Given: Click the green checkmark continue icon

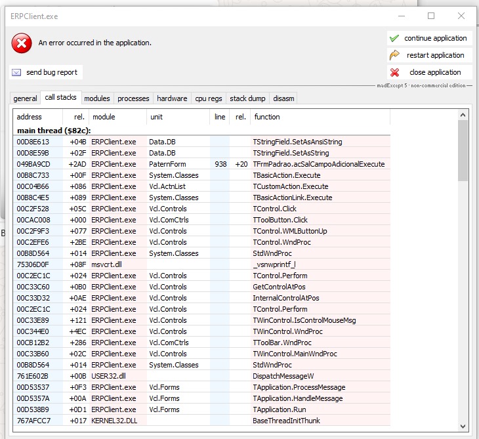Looking at the screenshot, I should [x=394, y=39].
